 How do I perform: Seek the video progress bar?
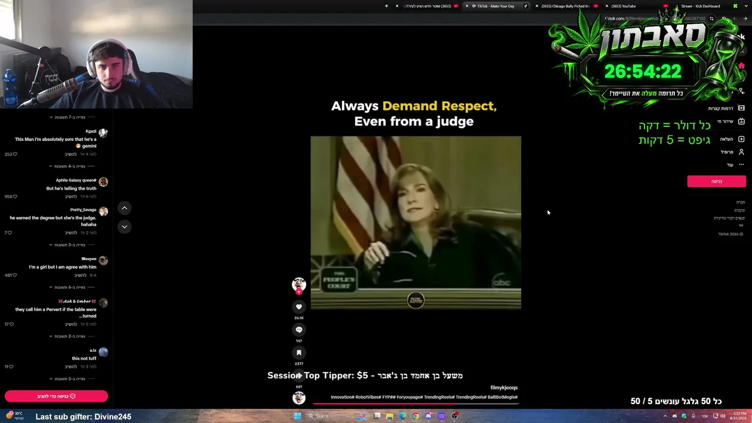click(x=415, y=404)
